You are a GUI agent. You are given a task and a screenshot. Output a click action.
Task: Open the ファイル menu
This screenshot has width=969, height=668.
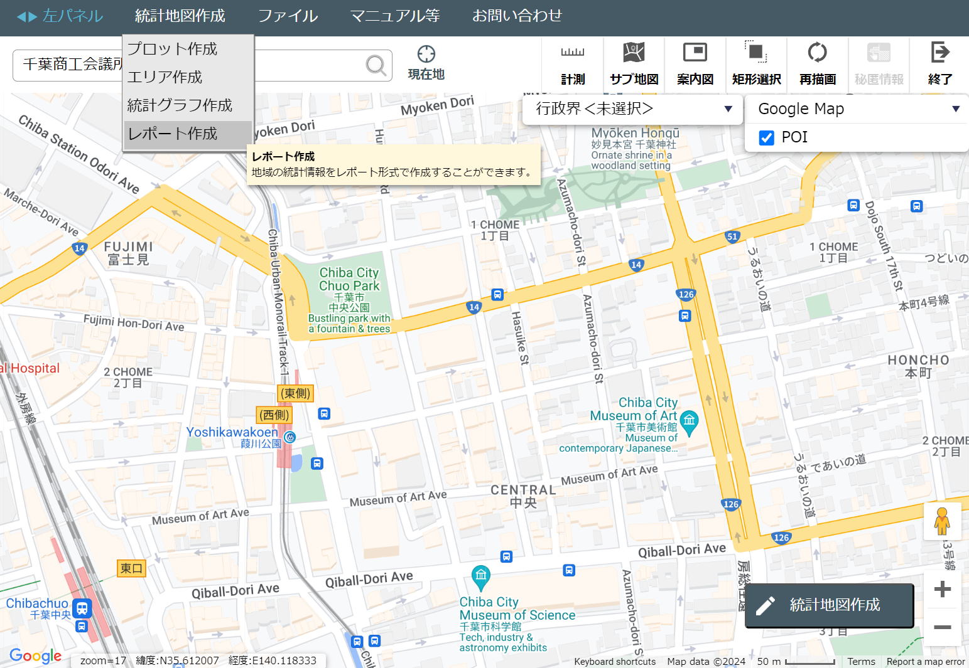coord(288,16)
